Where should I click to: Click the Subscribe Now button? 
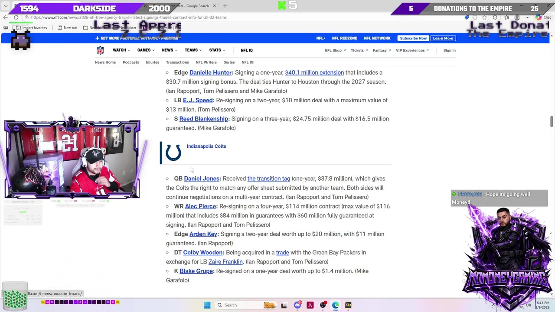pos(413,38)
